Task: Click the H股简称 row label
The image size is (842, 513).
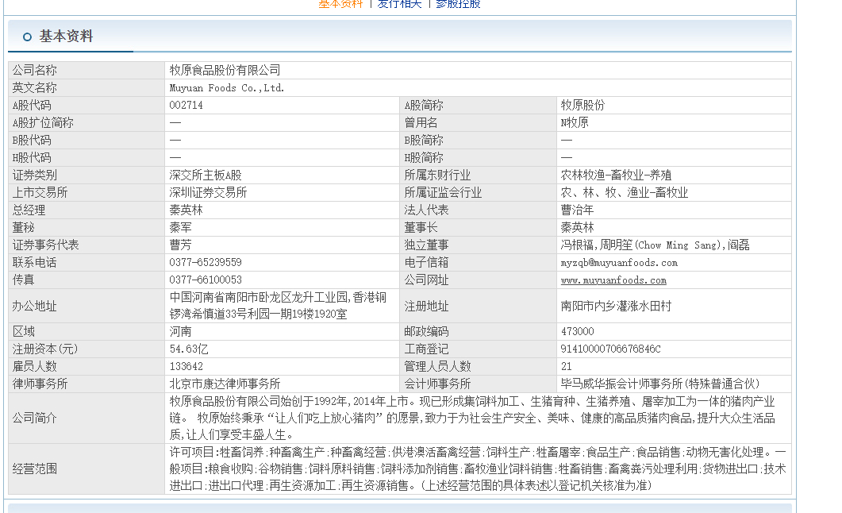Action: [x=424, y=158]
